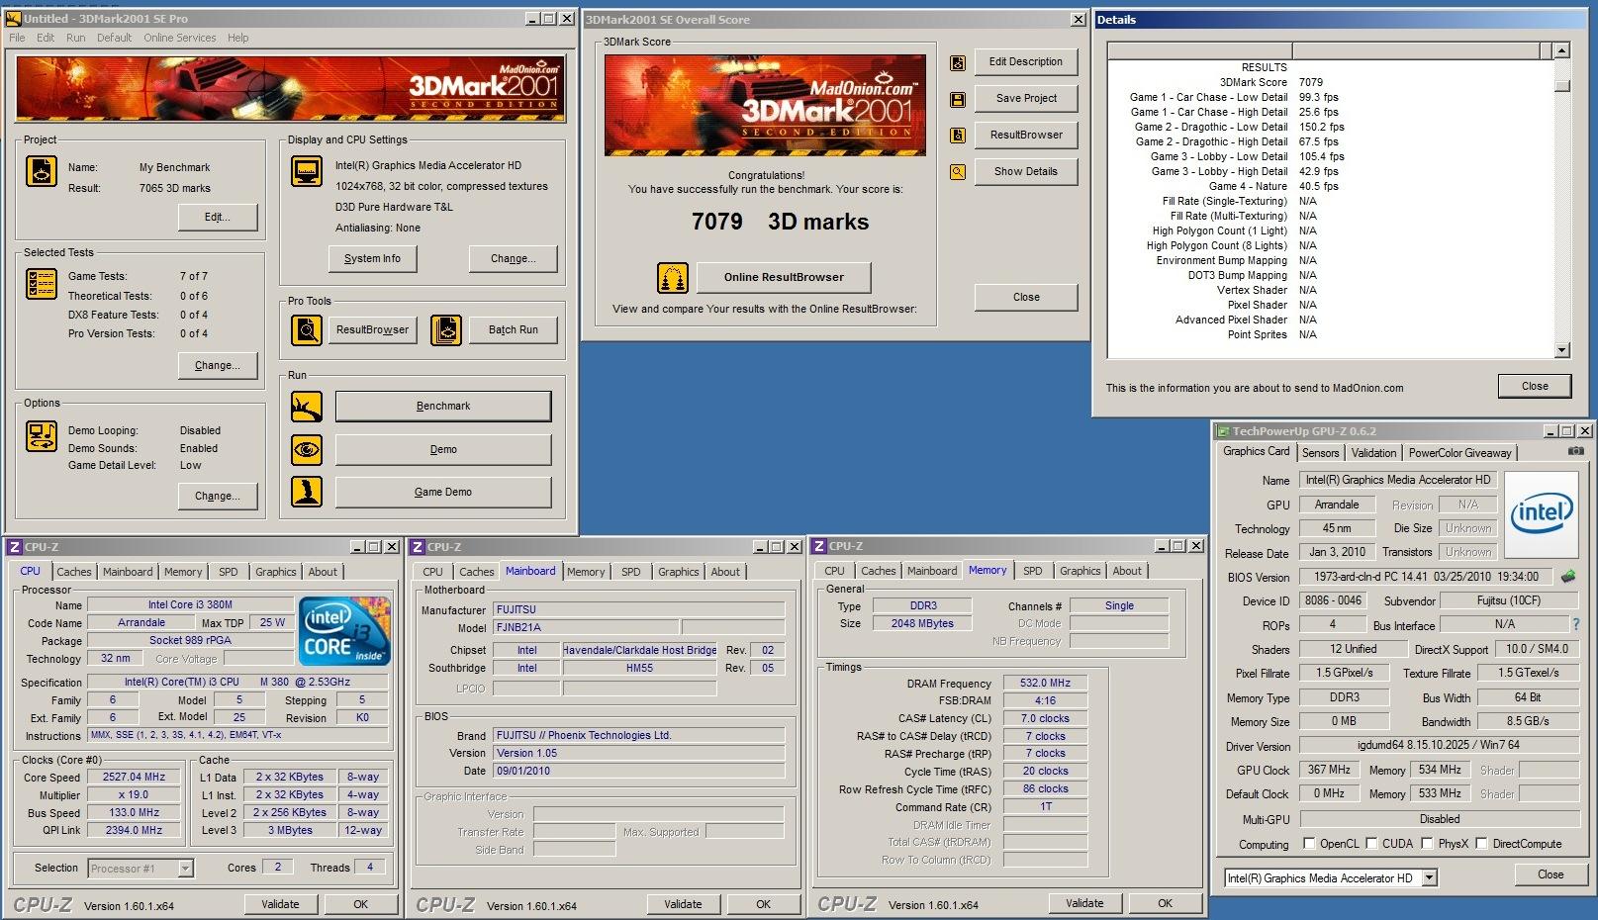The width and height of the screenshot is (1598, 920).
Task: Click OK in the Memory CPU-Z window
Action: pyautogui.click(x=1165, y=903)
